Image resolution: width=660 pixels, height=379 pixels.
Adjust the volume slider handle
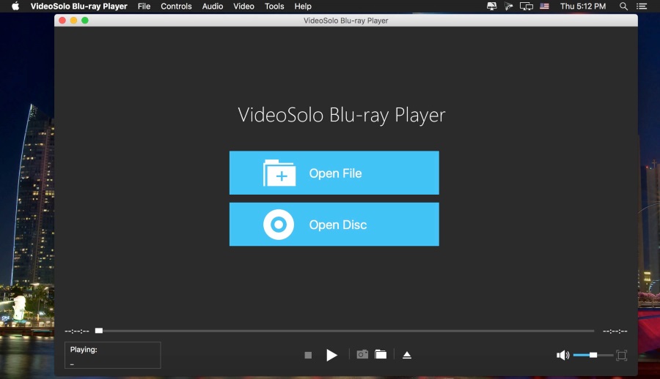[593, 356]
